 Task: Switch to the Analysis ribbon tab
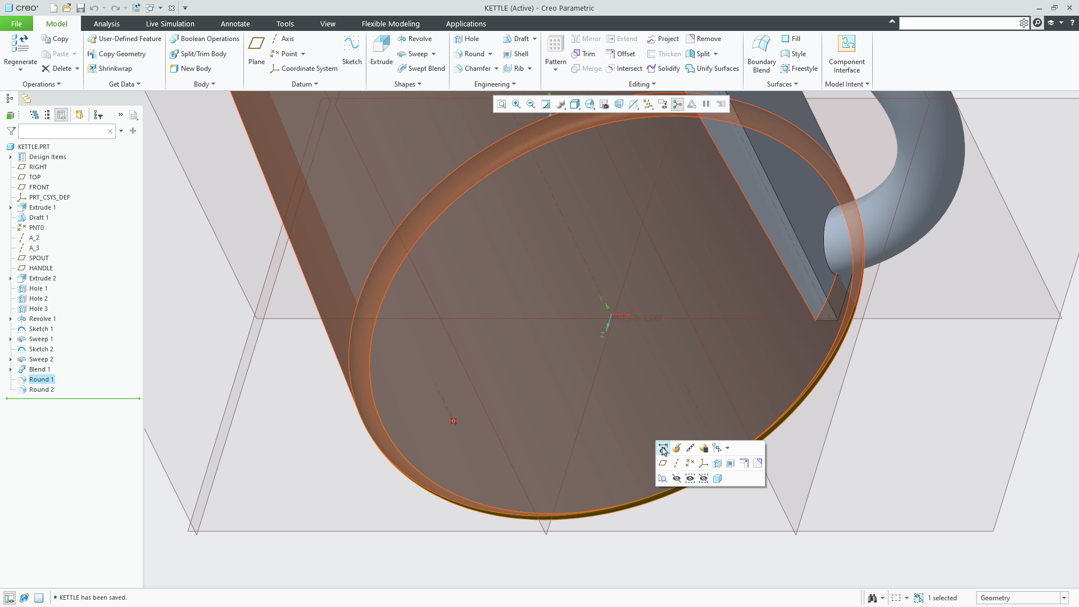tap(107, 24)
